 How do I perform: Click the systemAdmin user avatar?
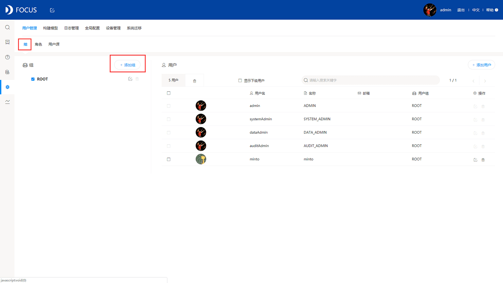click(x=201, y=119)
